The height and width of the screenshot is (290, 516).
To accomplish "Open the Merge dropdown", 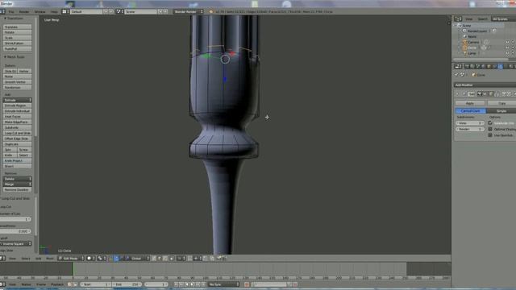I will [17, 184].
